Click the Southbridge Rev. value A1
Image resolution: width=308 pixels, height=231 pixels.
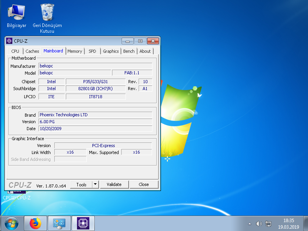[x=146, y=89]
